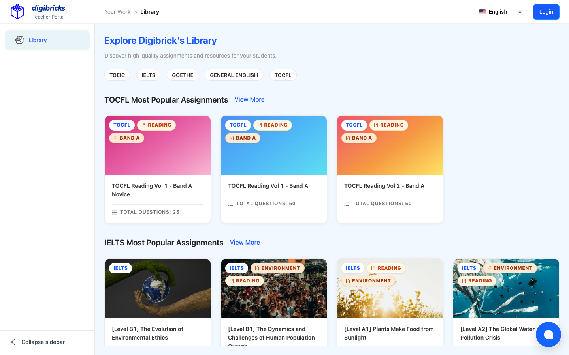Click the Explore Digibrick's Library heading

tap(160, 41)
